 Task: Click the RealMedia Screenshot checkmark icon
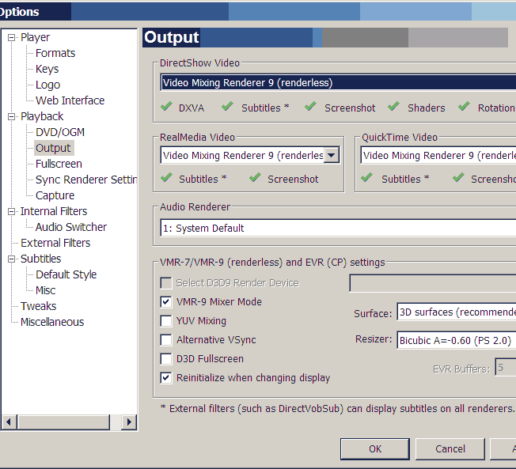pos(255,178)
